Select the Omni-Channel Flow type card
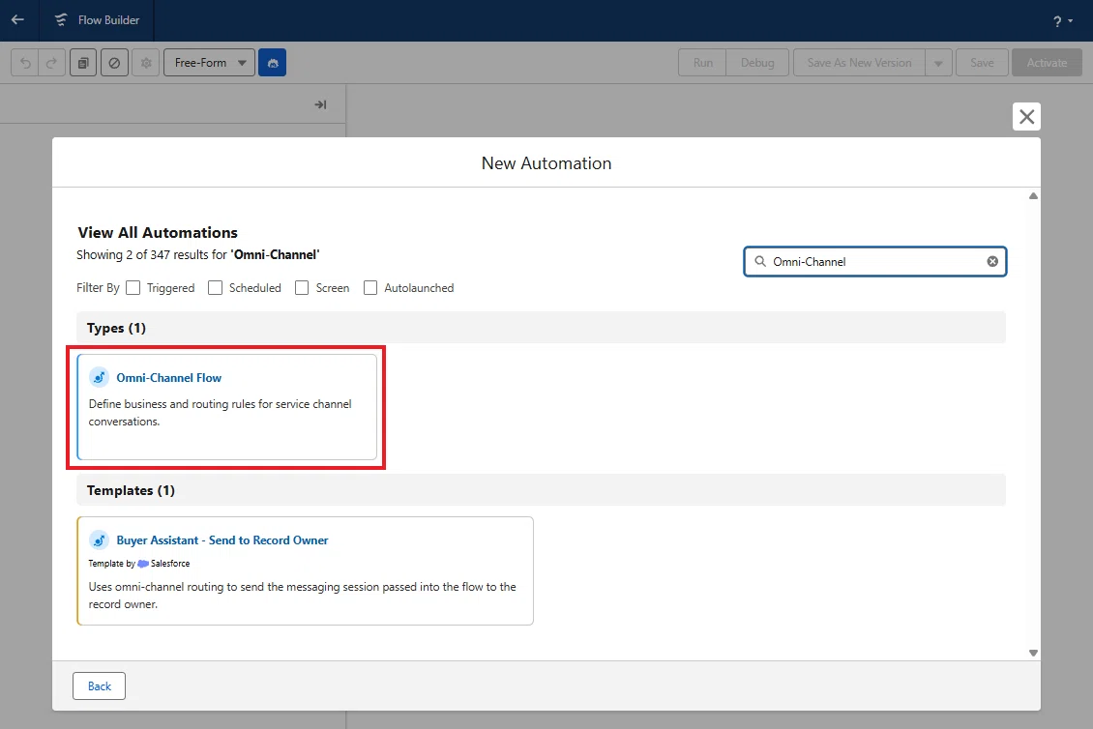 pos(226,407)
